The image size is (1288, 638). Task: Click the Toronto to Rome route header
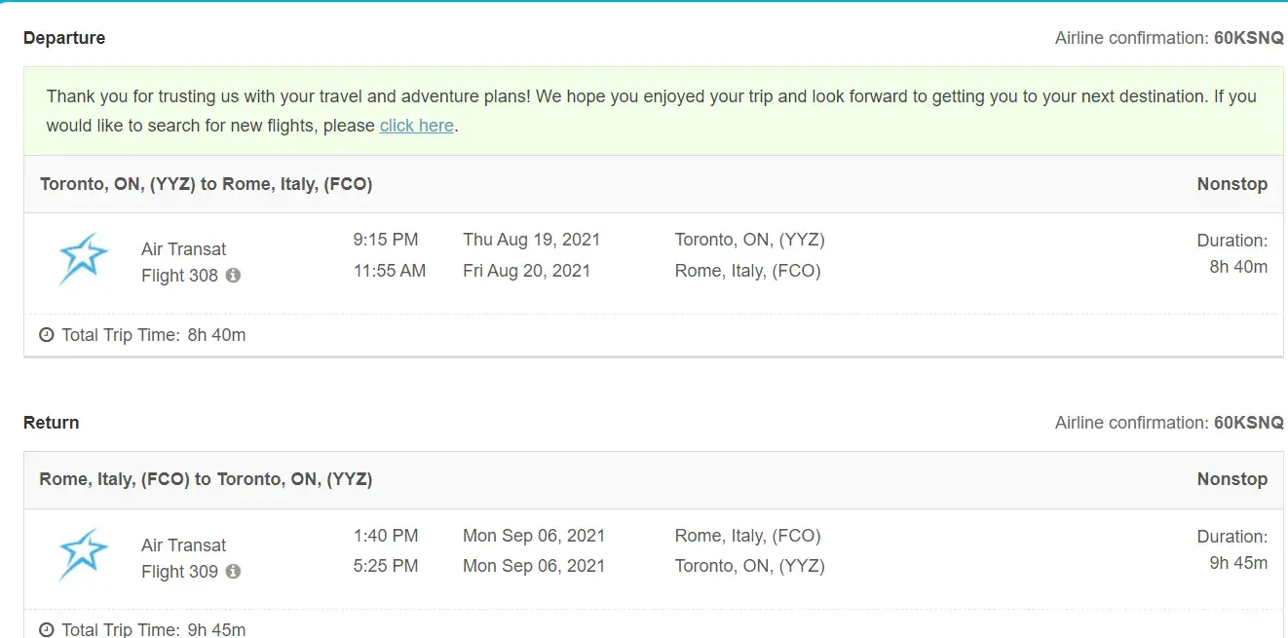[206, 184]
